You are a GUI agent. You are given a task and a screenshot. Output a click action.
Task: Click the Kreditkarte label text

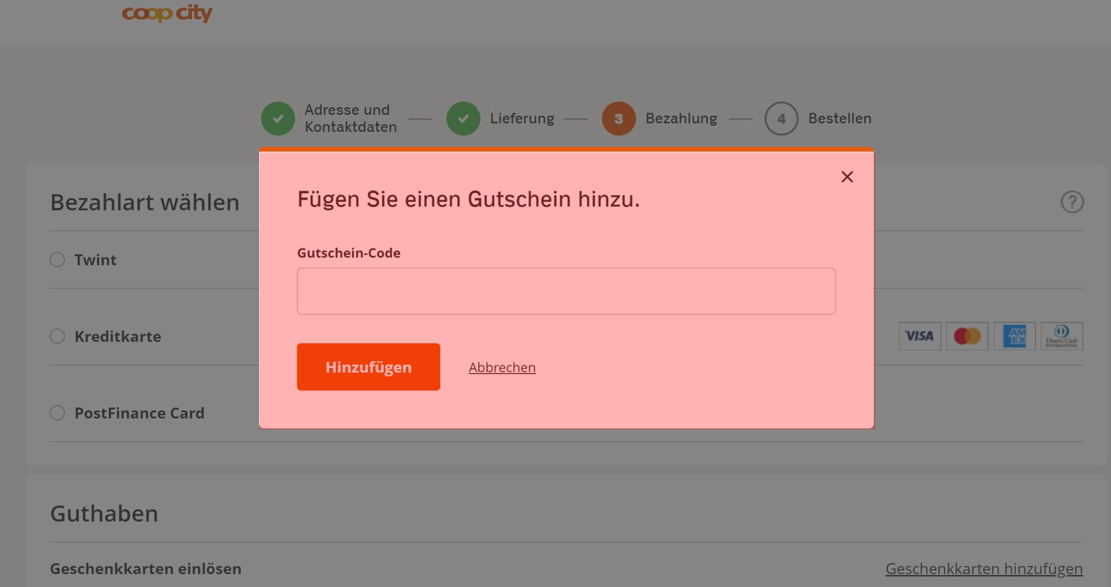coord(118,336)
